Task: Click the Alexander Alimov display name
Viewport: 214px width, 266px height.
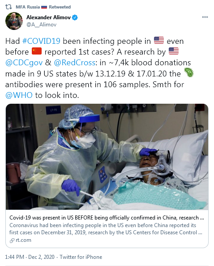Action: tap(48, 17)
